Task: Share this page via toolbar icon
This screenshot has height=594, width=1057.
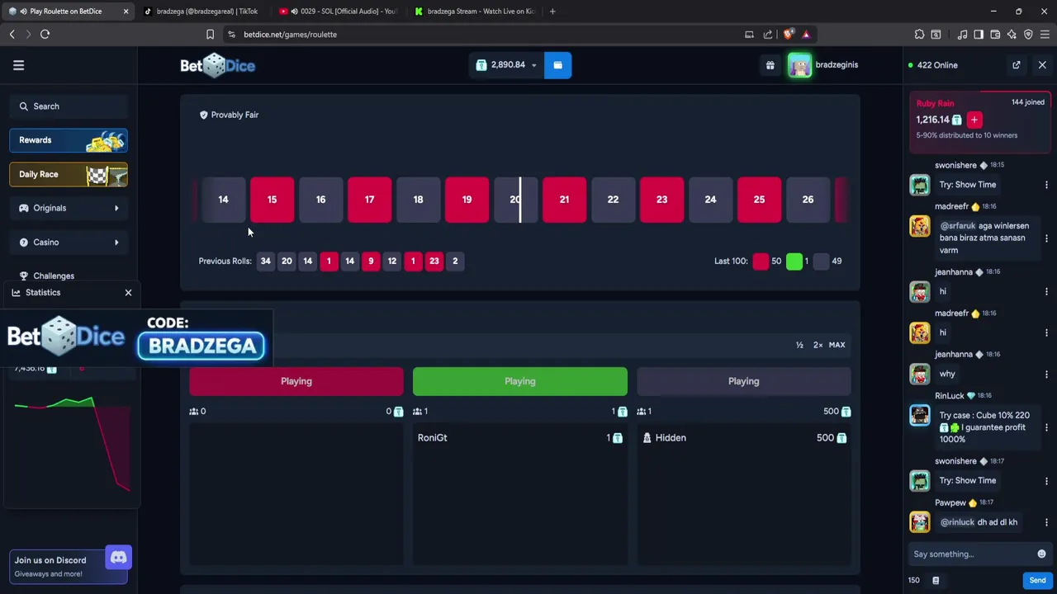Action: [768, 35]
